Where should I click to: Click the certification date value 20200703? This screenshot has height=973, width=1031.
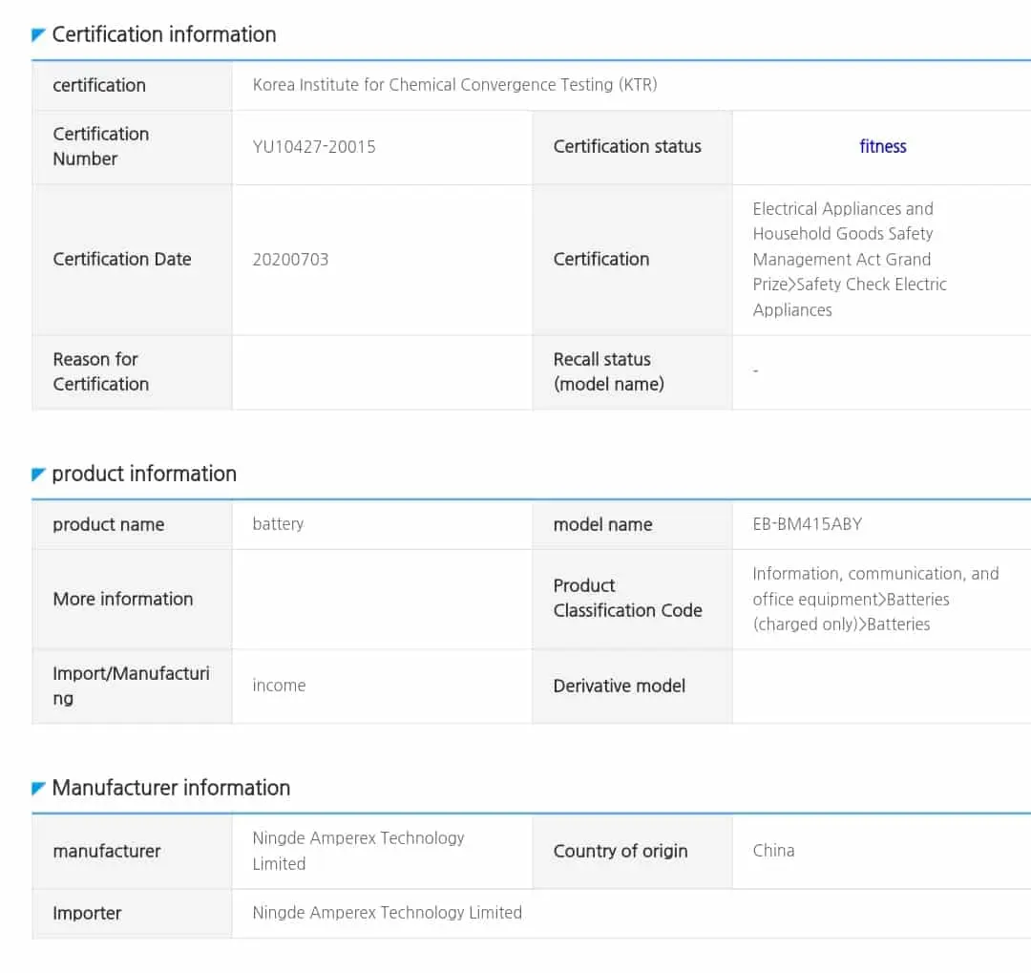pyautogui.click(x=290, y=259)
